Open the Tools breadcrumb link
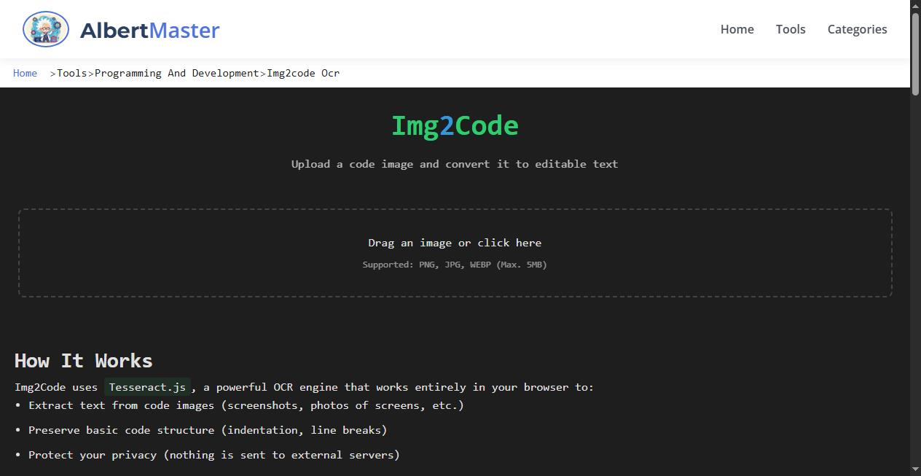 72,73
